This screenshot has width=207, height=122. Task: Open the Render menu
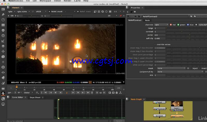[x=67, y=1]
